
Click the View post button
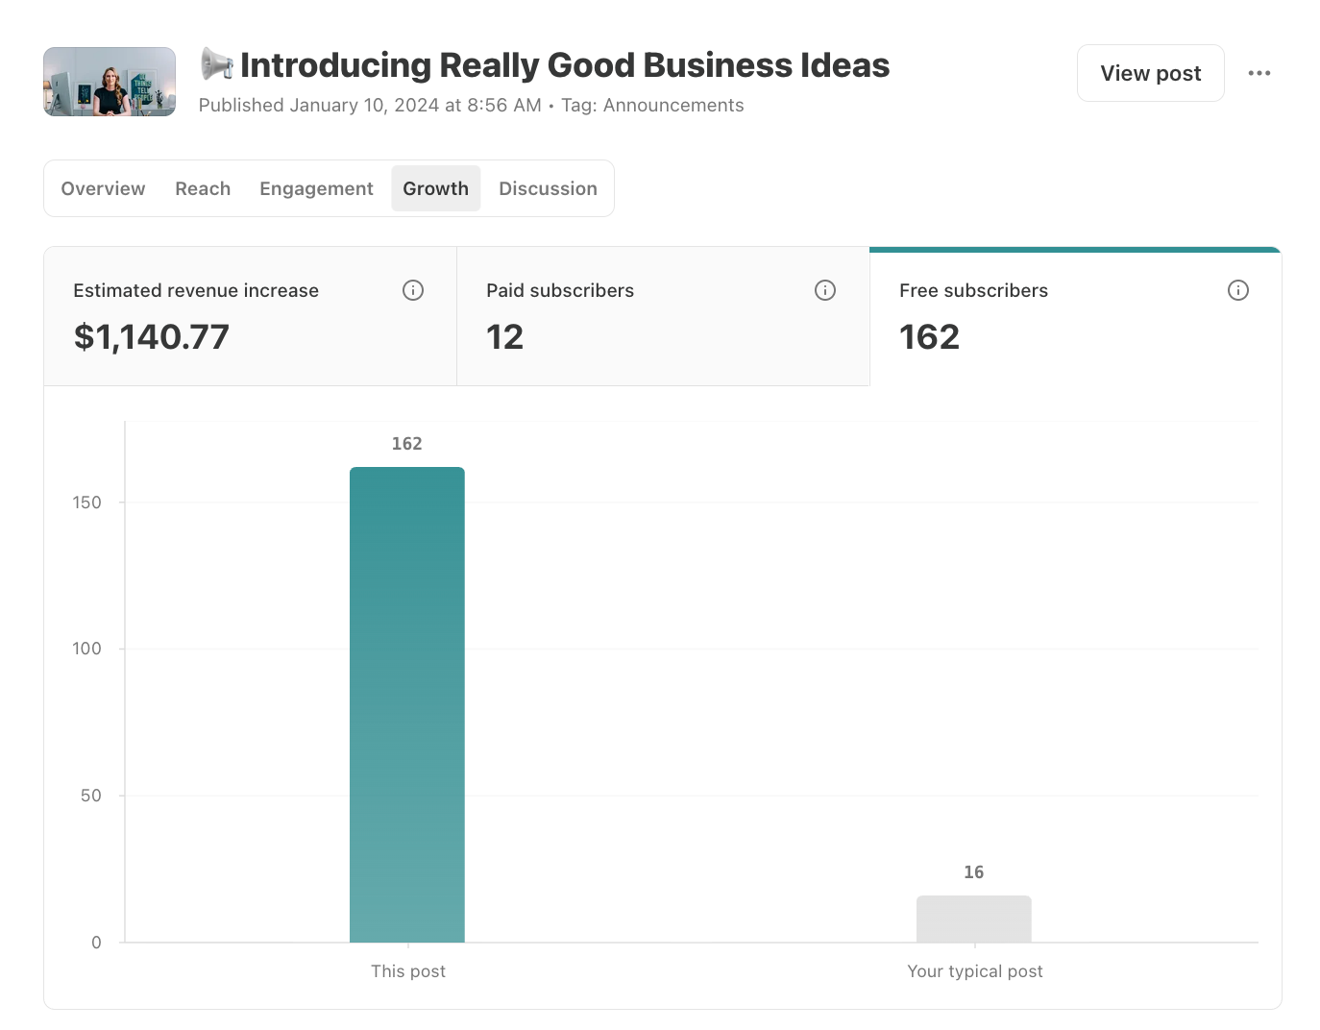click(1151, 73)
